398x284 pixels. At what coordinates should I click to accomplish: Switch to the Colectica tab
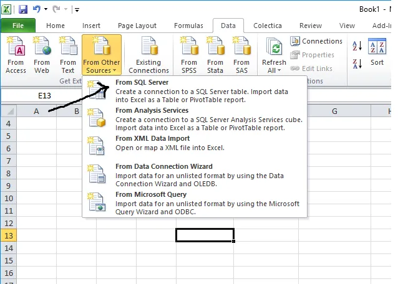coord(268,26)
